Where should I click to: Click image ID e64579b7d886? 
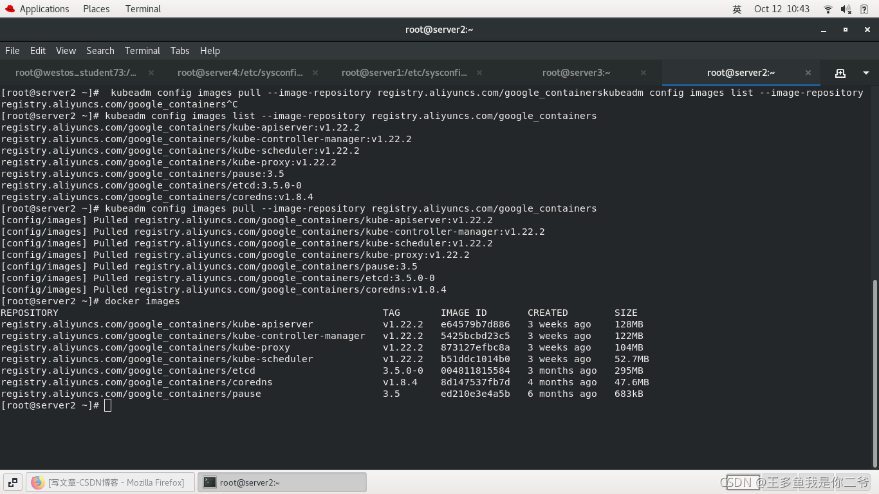(x=476, y=324)
